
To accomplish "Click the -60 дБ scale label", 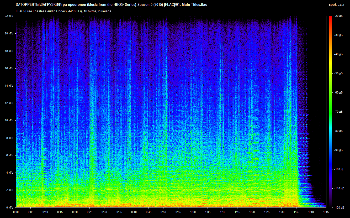I will tap(338, 92).
